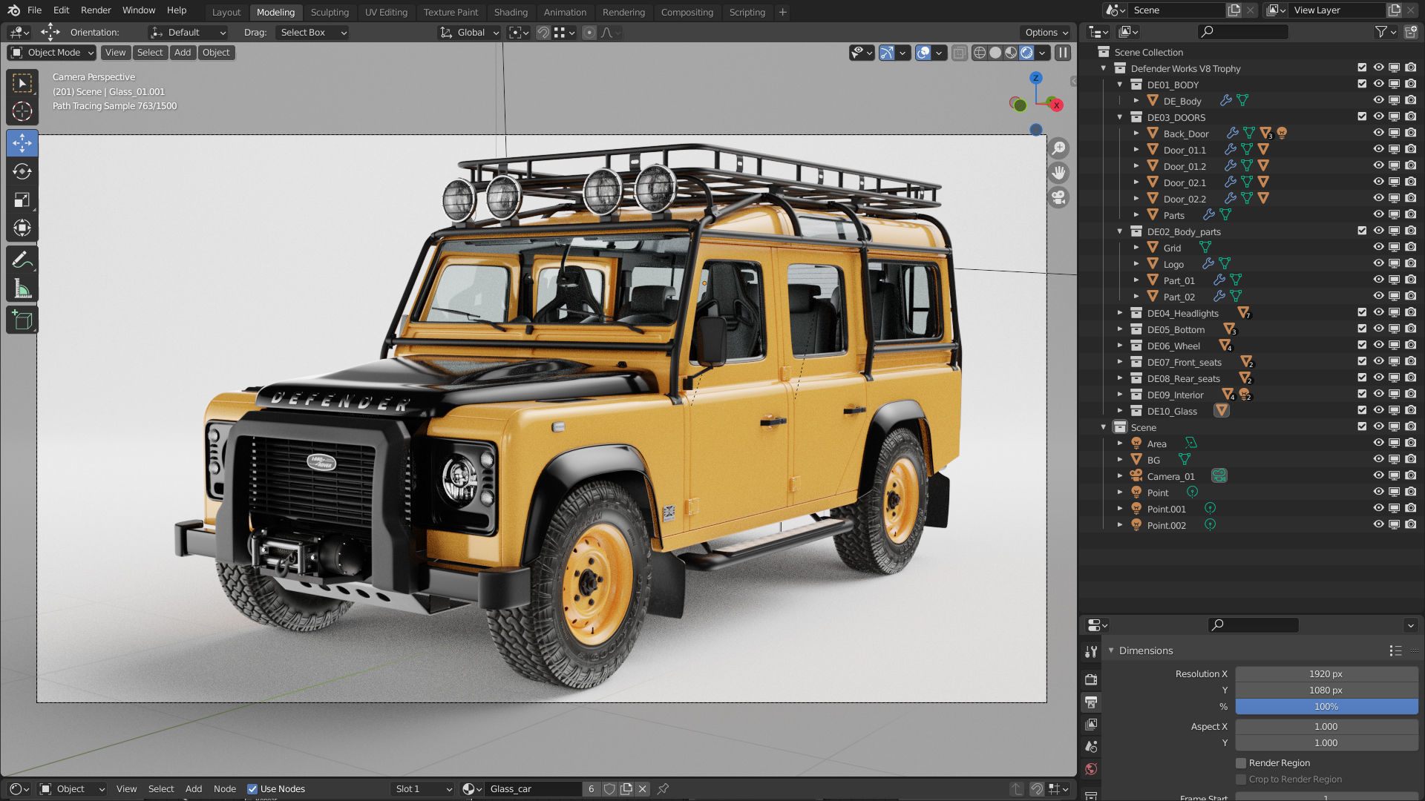Switch to the Compositing workspace tab
The width and height of the screenshot is (1425, 801).
tap(687, 13)
